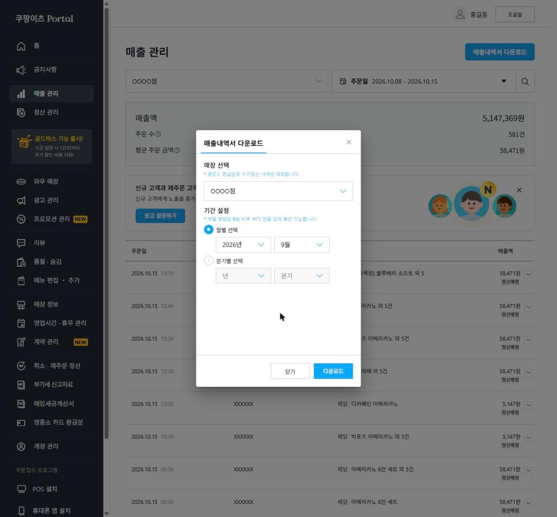Expand the 10:36 order row chevron

click(528, 438)
